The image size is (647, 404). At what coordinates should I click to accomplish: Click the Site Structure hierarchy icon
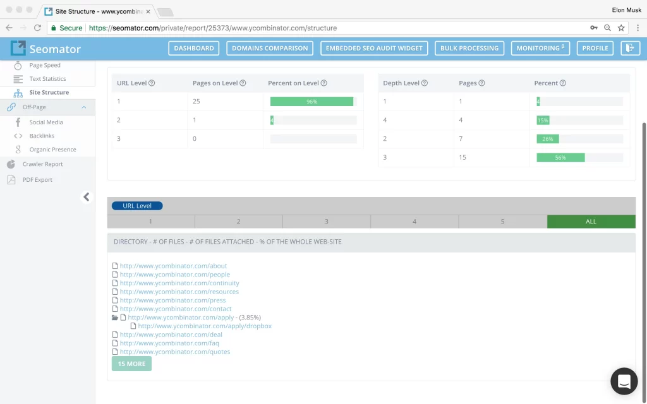tap(18, 93)
